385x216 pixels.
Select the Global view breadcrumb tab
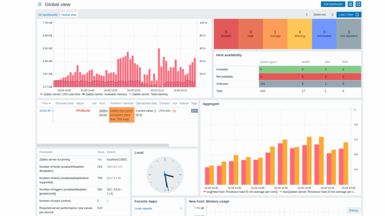click(69, 15)
